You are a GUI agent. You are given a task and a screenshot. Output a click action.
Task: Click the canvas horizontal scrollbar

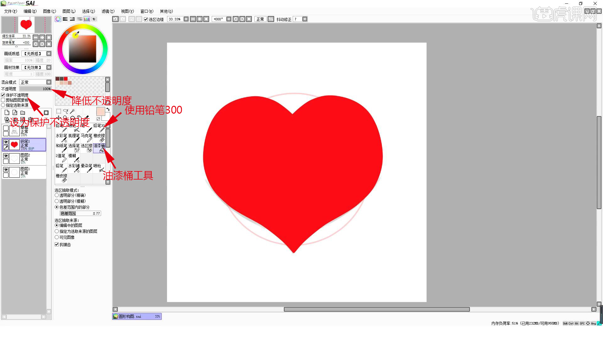tap(377, 309)
